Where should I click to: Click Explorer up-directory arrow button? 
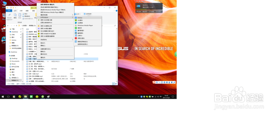(16, 26)
